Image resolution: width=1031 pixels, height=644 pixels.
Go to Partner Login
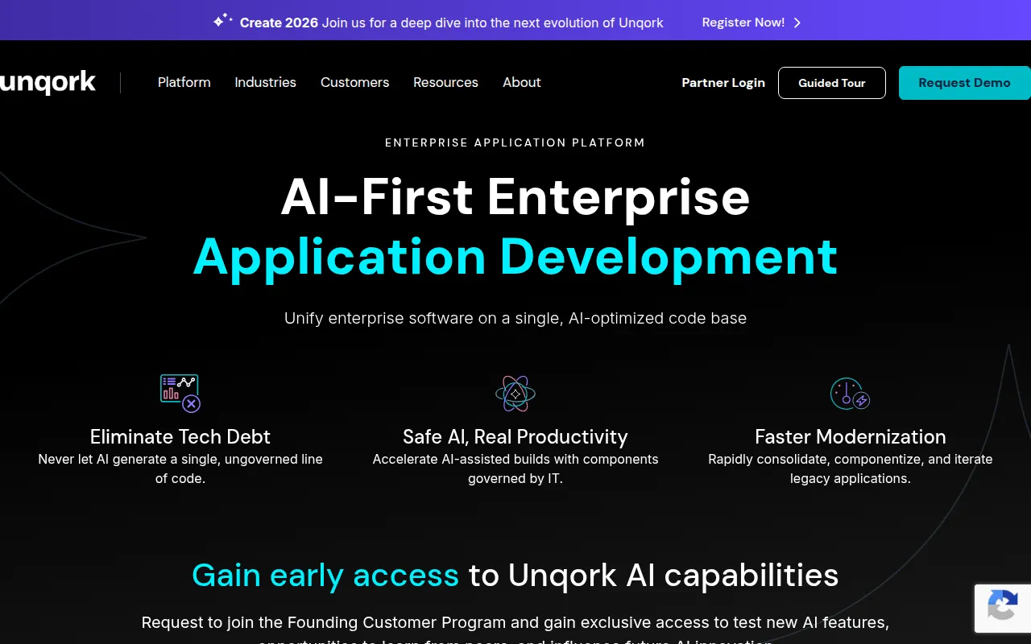tap(723, 83)
